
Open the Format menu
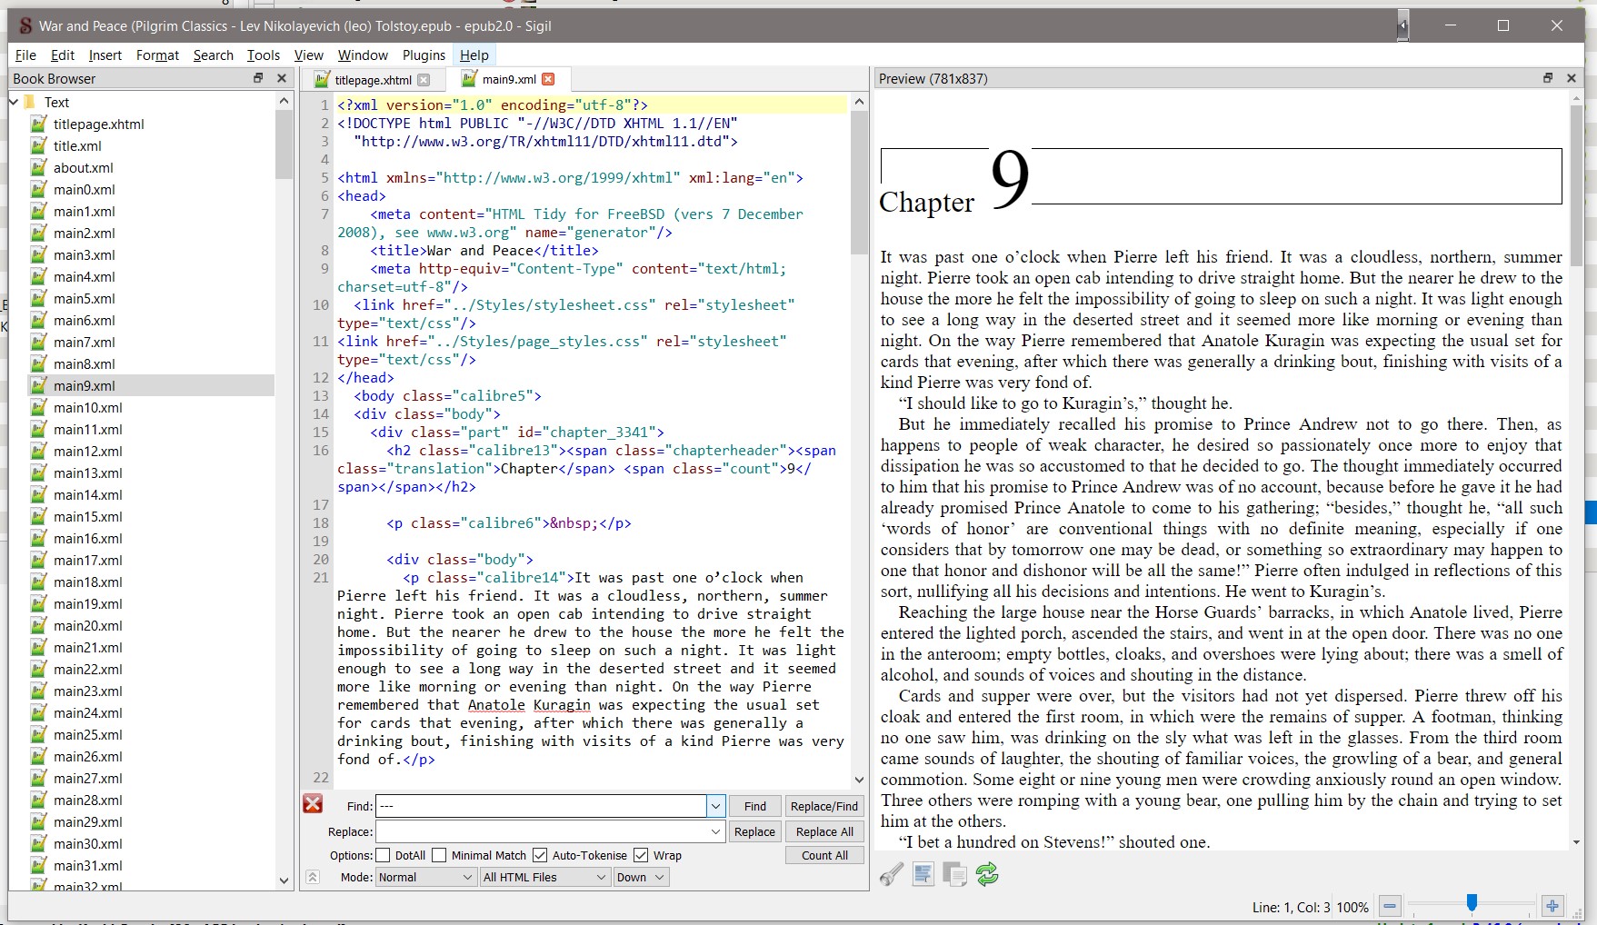tap(157, 55)
